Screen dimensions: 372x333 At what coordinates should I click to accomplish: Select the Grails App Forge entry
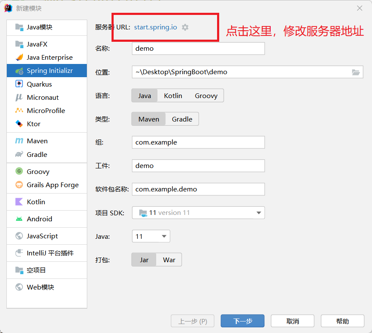point(47,185)
